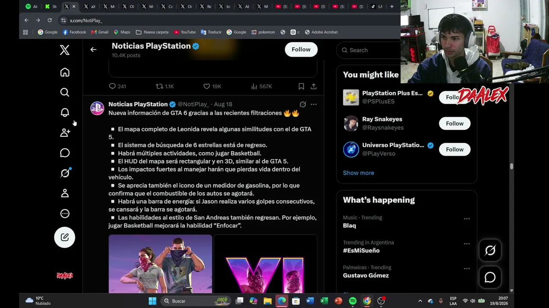Open Noticias PlayStation avatar on GTA 6 post

coord(97,108)
